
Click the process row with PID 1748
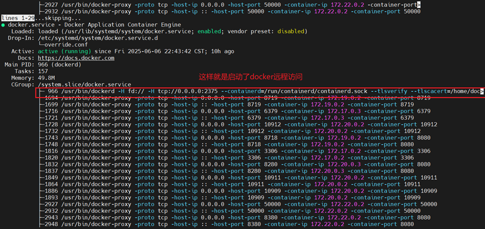pos(227,145)
